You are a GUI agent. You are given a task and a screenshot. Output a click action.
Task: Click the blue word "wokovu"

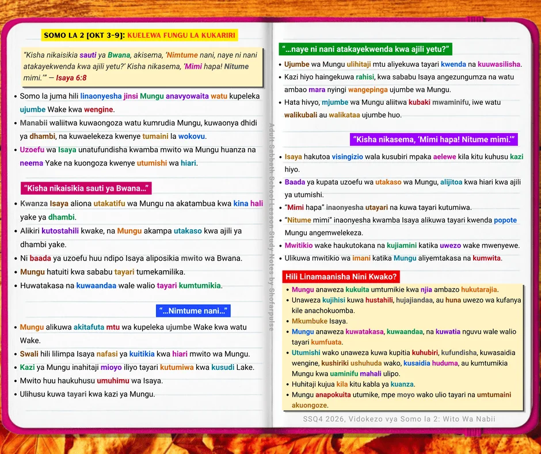(x=192, y=137)
